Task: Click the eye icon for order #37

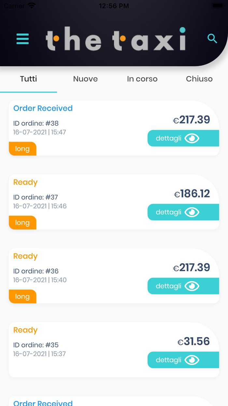Action: point(192,212)
